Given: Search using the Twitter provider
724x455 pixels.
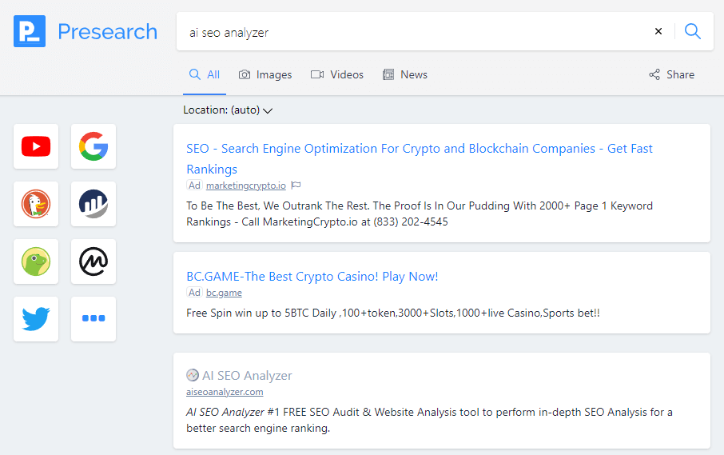Looking at the screenshot, I should (36, 319).
